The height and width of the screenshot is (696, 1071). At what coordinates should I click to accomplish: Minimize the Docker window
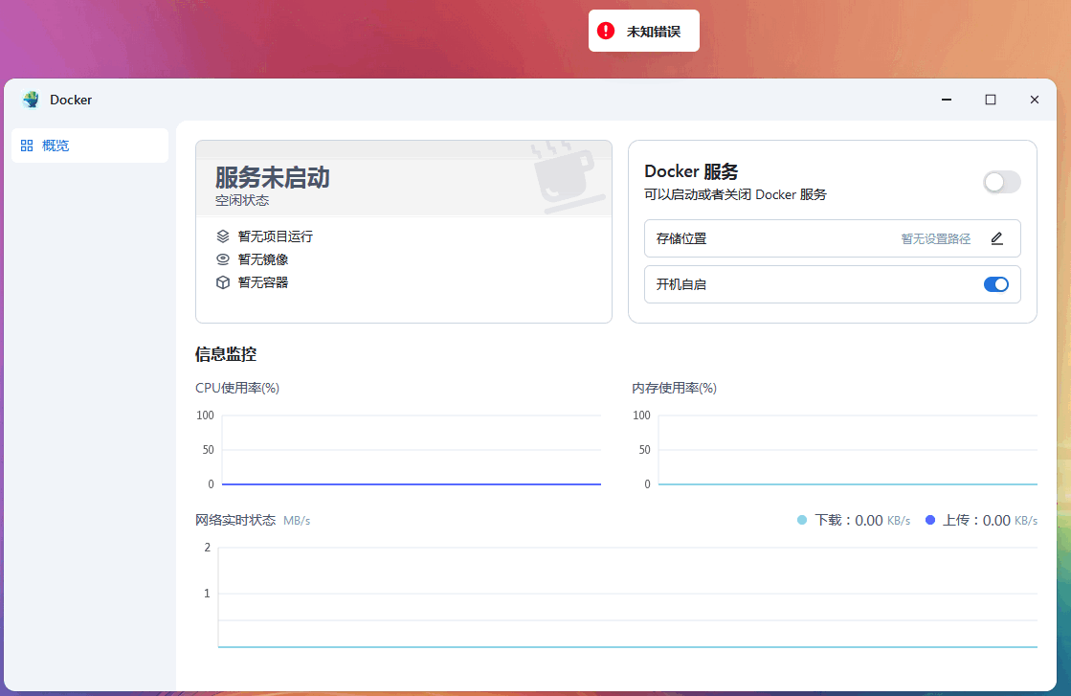[x=947, y=100]
